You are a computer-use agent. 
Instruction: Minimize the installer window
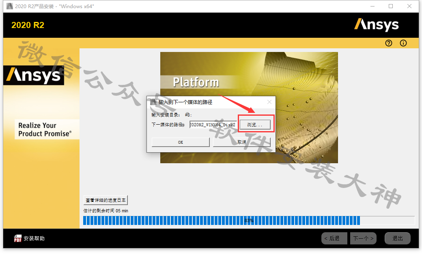tap(372, 6)
